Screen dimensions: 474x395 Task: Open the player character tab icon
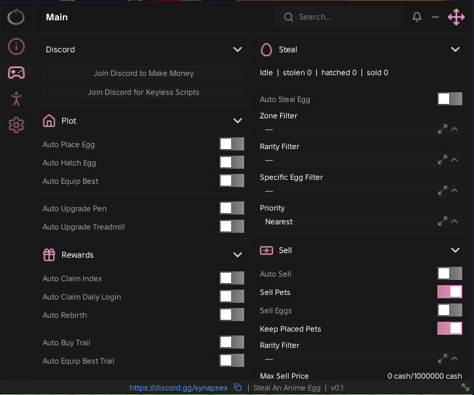[16, 99]
